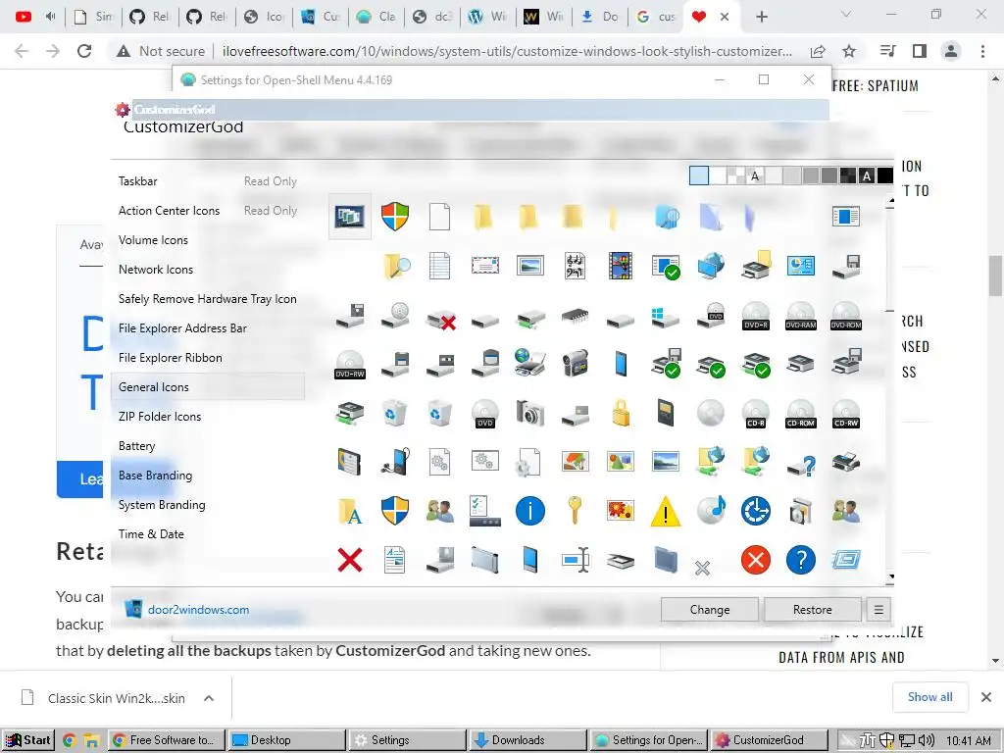Select the drive with red X icon
The image size is (1004, 753).
coord(441,319)
